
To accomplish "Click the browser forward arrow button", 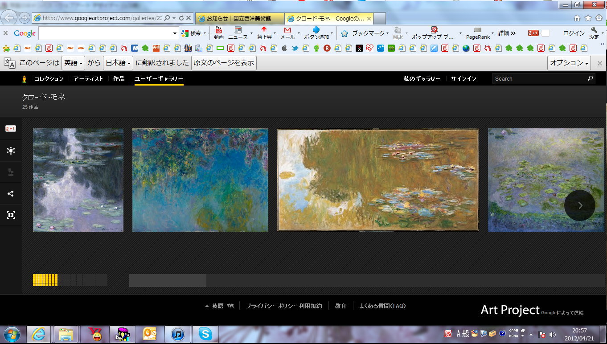I will 25,18.
